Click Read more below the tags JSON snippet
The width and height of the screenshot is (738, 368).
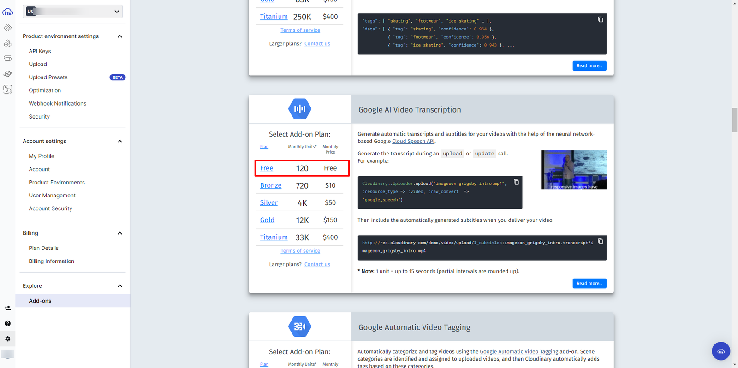tap(589, 66)
